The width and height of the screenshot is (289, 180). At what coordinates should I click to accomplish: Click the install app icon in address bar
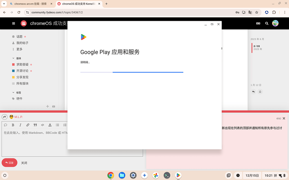click(244, 12)
